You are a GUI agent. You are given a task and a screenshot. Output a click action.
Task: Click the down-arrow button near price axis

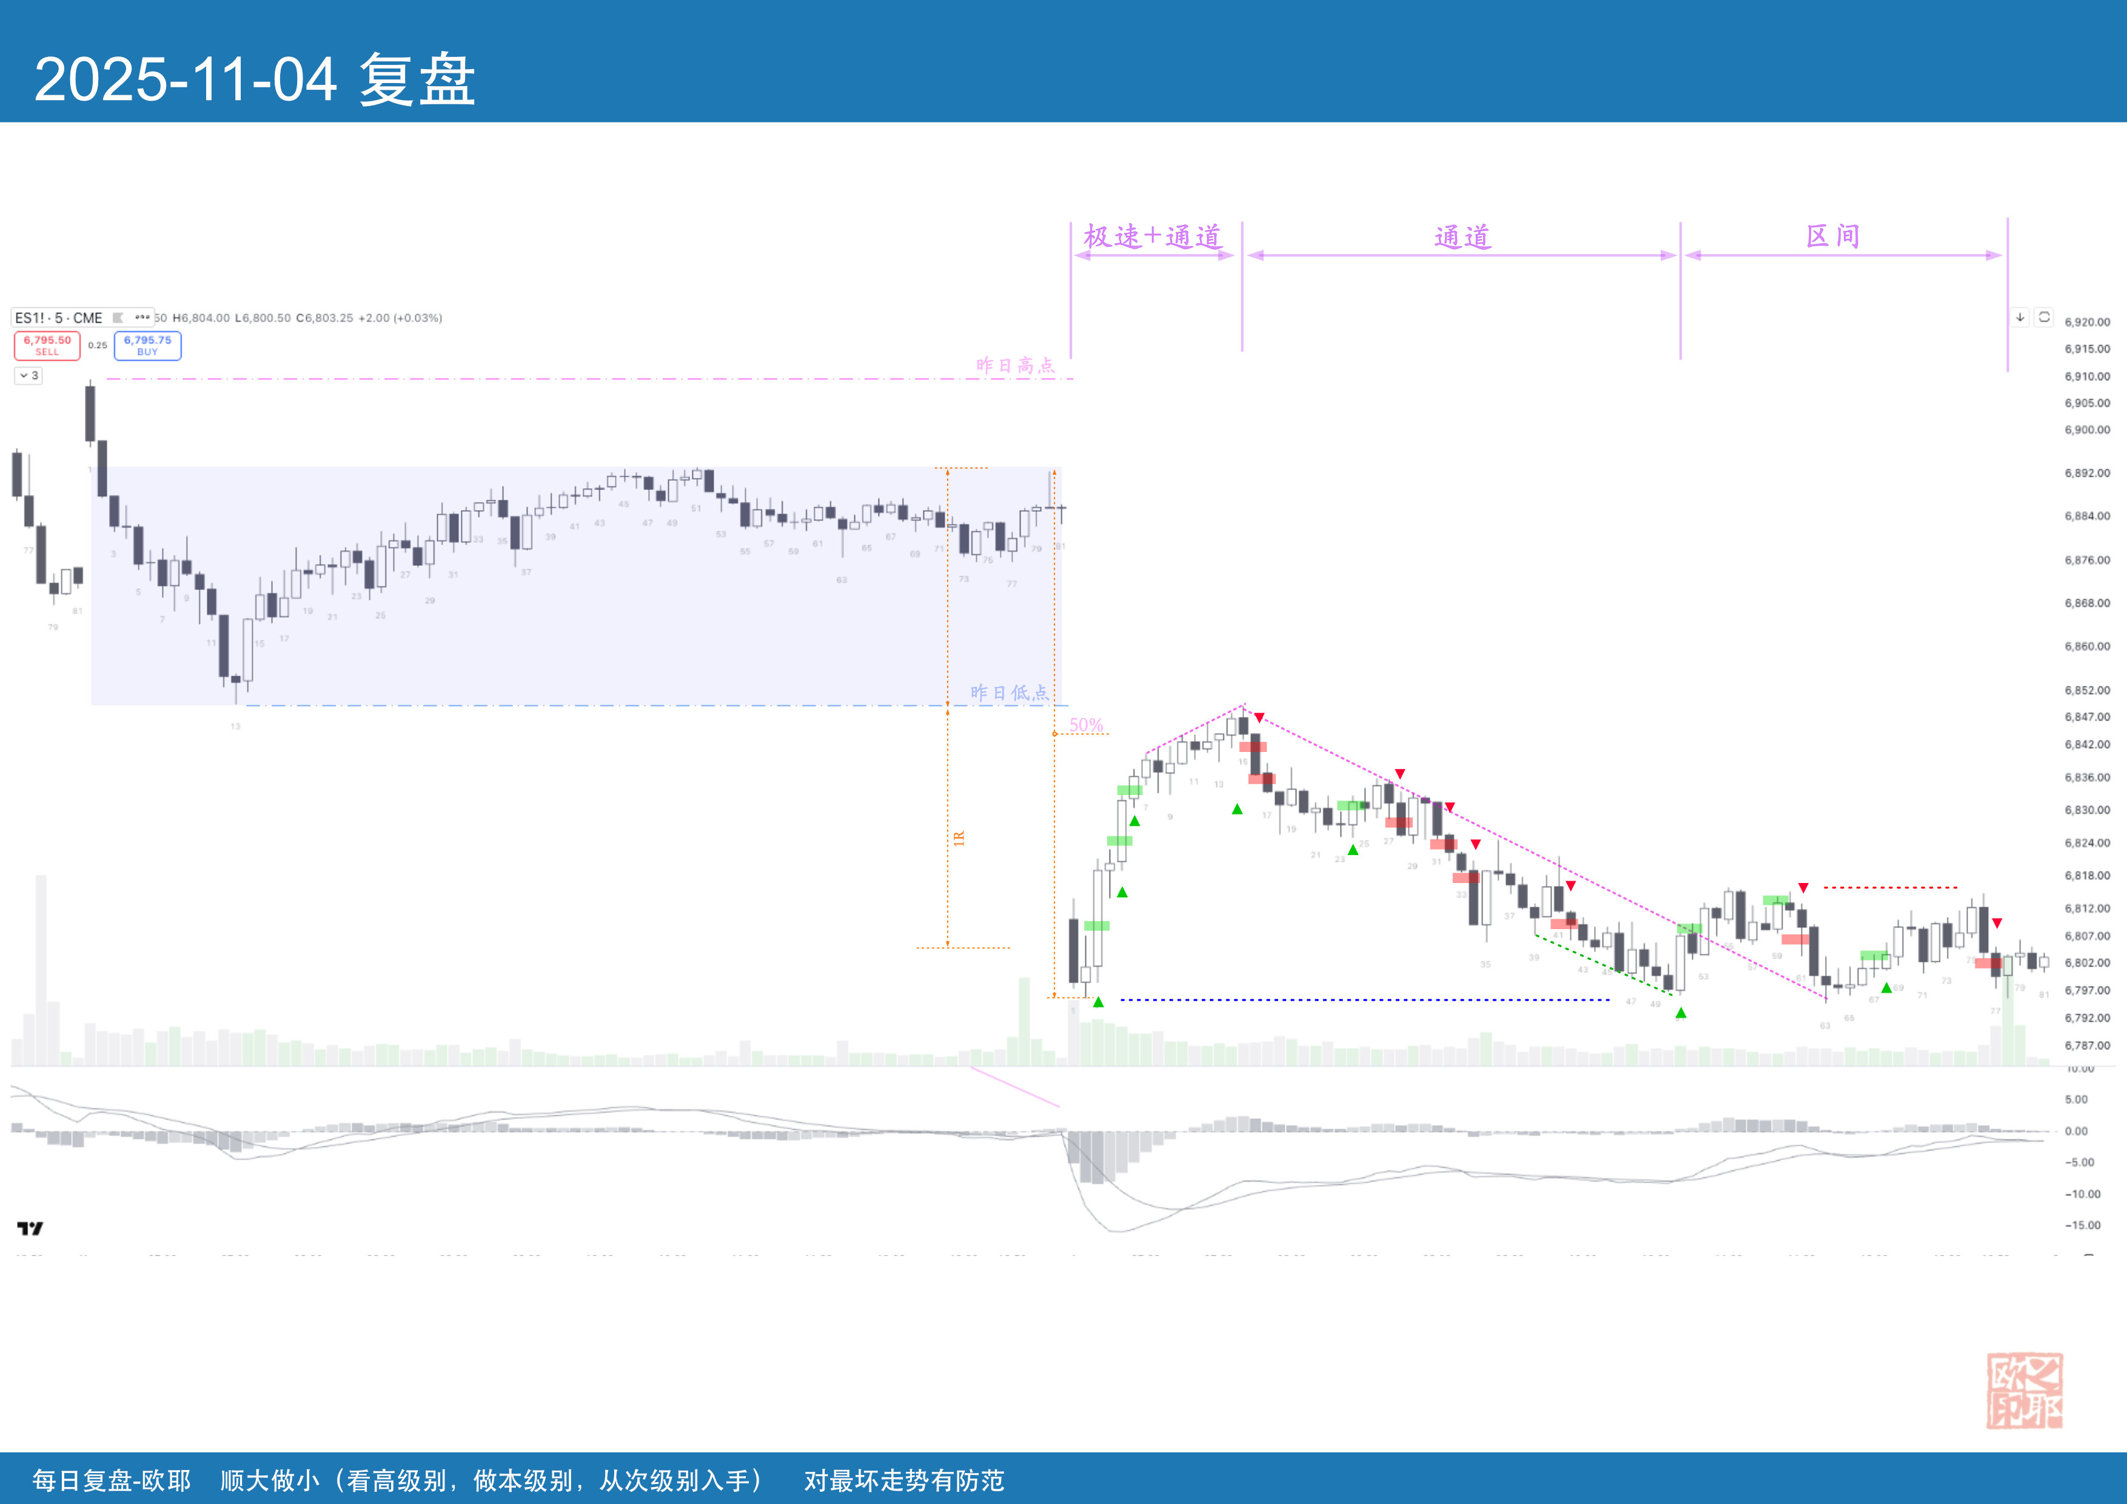click(2020, 317)
